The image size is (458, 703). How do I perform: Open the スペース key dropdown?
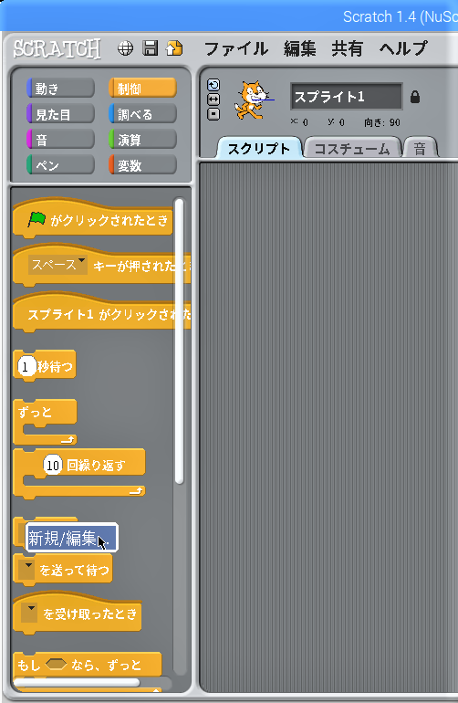pyautogui.click(x=57, y=265)
